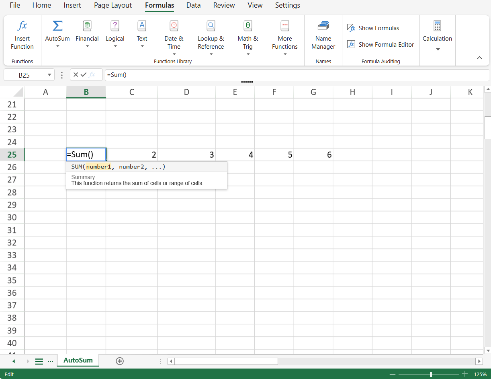Toggle Show Formula Editor
The height and width of the screenshot is (379, 491).
click(x=381, y=45)
